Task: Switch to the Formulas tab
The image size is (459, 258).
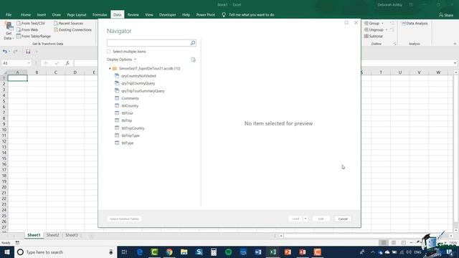Action: [100, 14]
